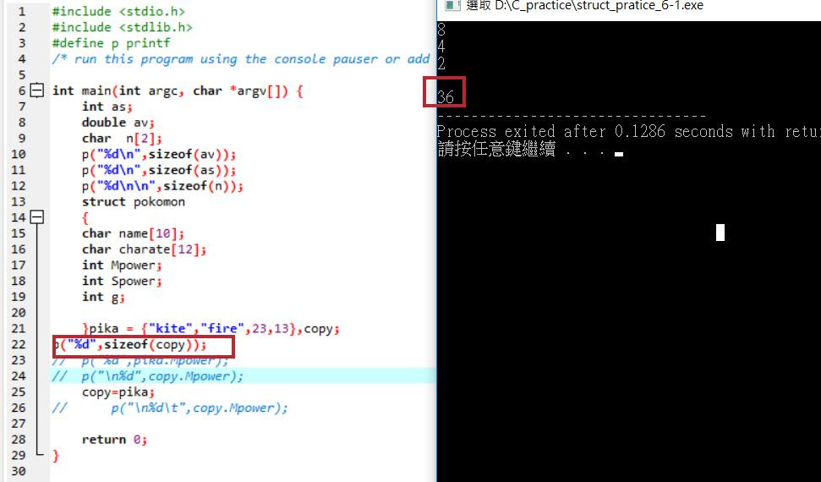Viewport: 821px width, 482px height.
Task: Click the console window's application icon
Action: click(452, 5)
